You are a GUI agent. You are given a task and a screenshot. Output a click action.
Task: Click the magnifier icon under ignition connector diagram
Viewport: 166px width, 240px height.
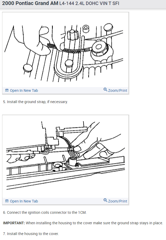[x=105, y=200]
